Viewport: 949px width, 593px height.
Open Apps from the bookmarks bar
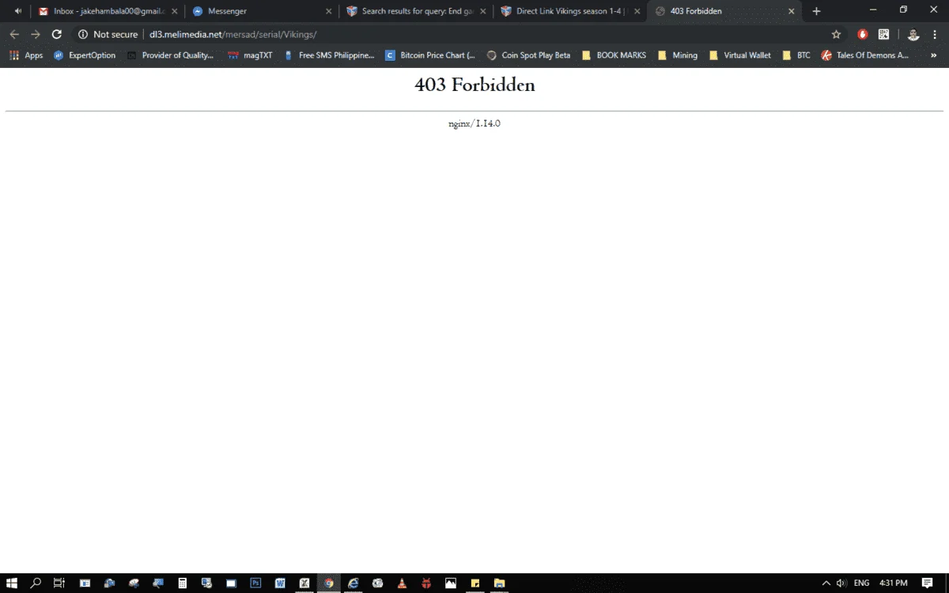(x=26, y=55)
